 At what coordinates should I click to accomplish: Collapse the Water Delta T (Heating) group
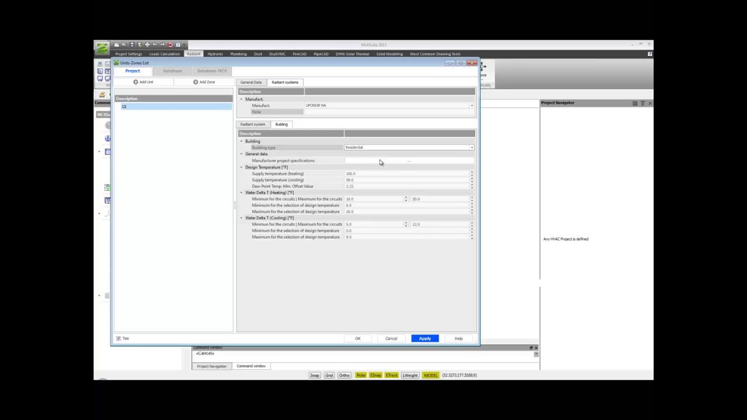click(242, 192)
